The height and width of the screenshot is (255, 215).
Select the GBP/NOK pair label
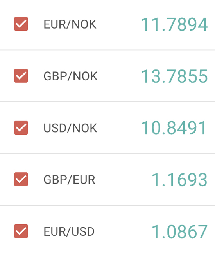click(71, 76)
